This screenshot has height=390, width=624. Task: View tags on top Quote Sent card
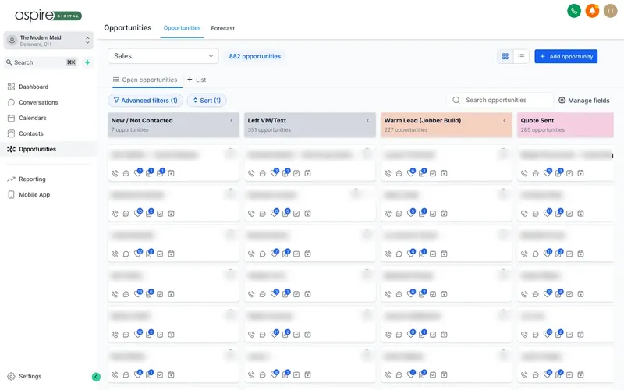click(x=548, y=172)
